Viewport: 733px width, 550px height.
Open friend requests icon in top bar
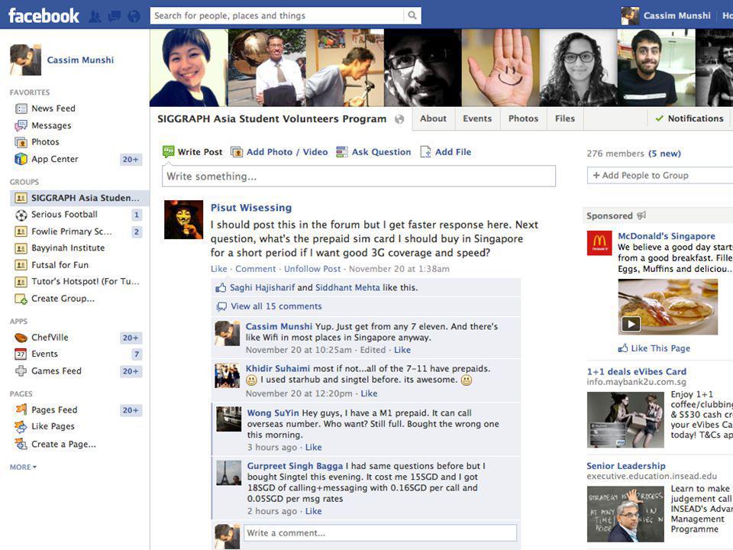point(95,16)
